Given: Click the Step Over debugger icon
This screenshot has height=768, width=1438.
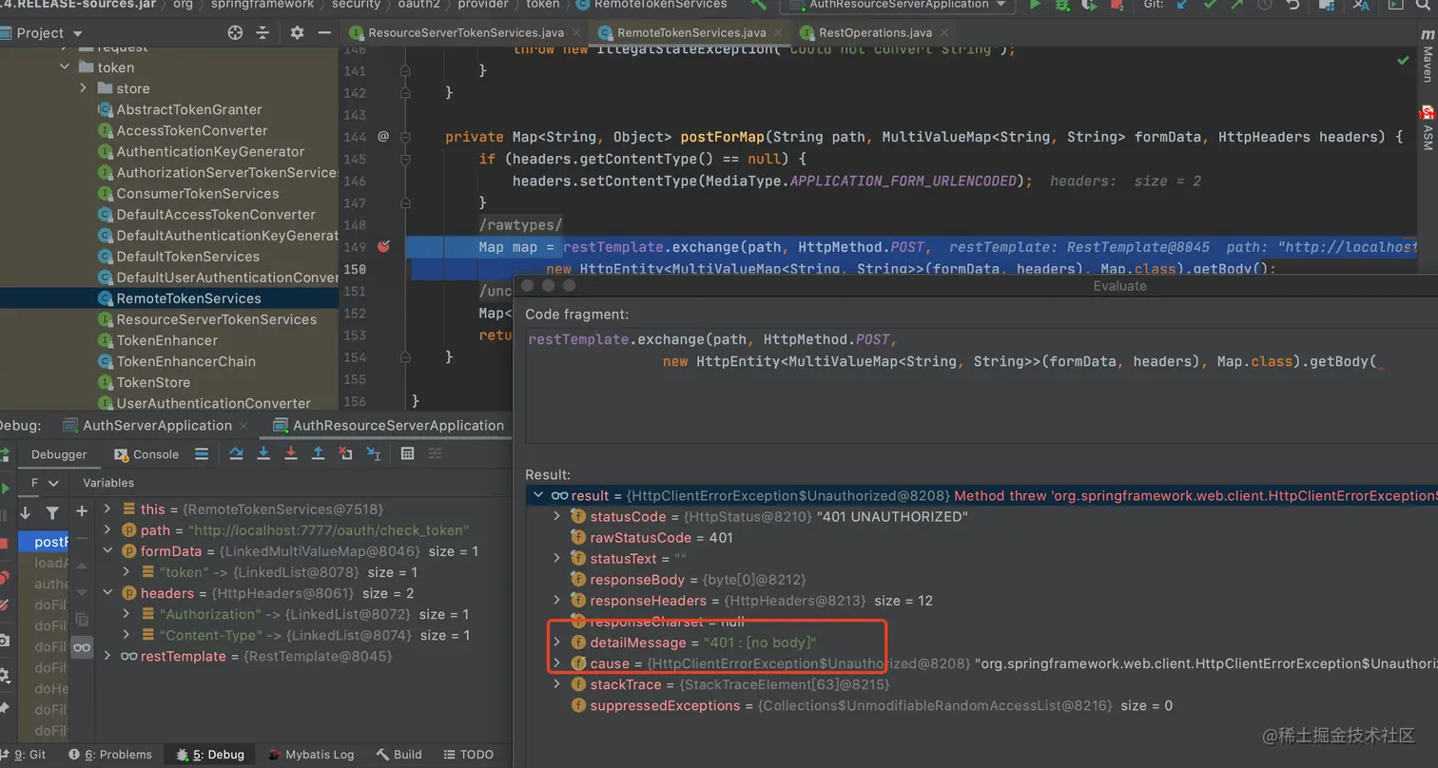Looking at the screenshot, I should tap(236, 454).
